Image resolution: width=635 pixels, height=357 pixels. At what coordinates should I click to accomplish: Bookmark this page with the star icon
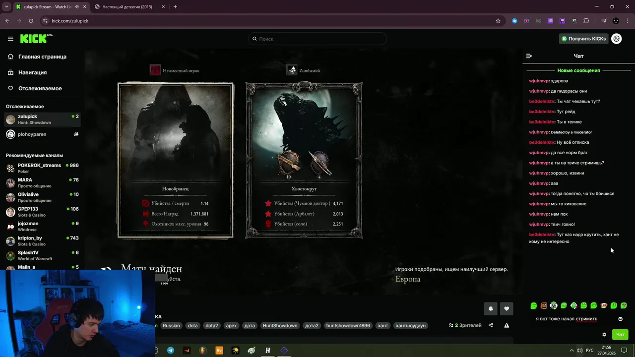pos(498,21)
